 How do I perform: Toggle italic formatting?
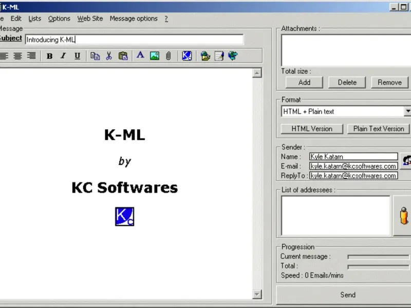click(x=63, y=56)
